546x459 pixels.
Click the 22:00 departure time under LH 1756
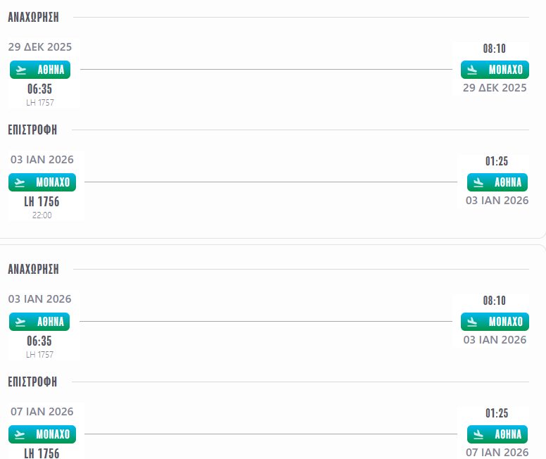[42, 215]
